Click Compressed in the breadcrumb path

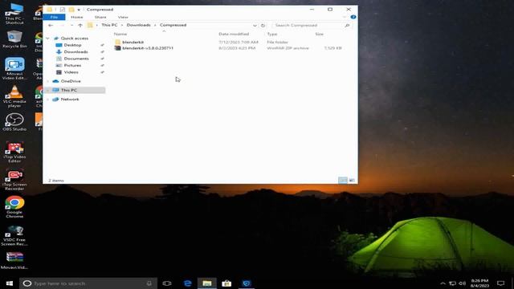[x=173, y=25]
